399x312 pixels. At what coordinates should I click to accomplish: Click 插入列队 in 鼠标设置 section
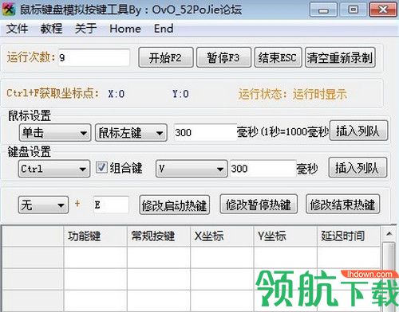pos(358,131)
